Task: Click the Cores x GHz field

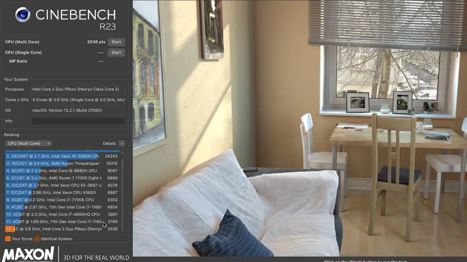Action: pos(78,100)
